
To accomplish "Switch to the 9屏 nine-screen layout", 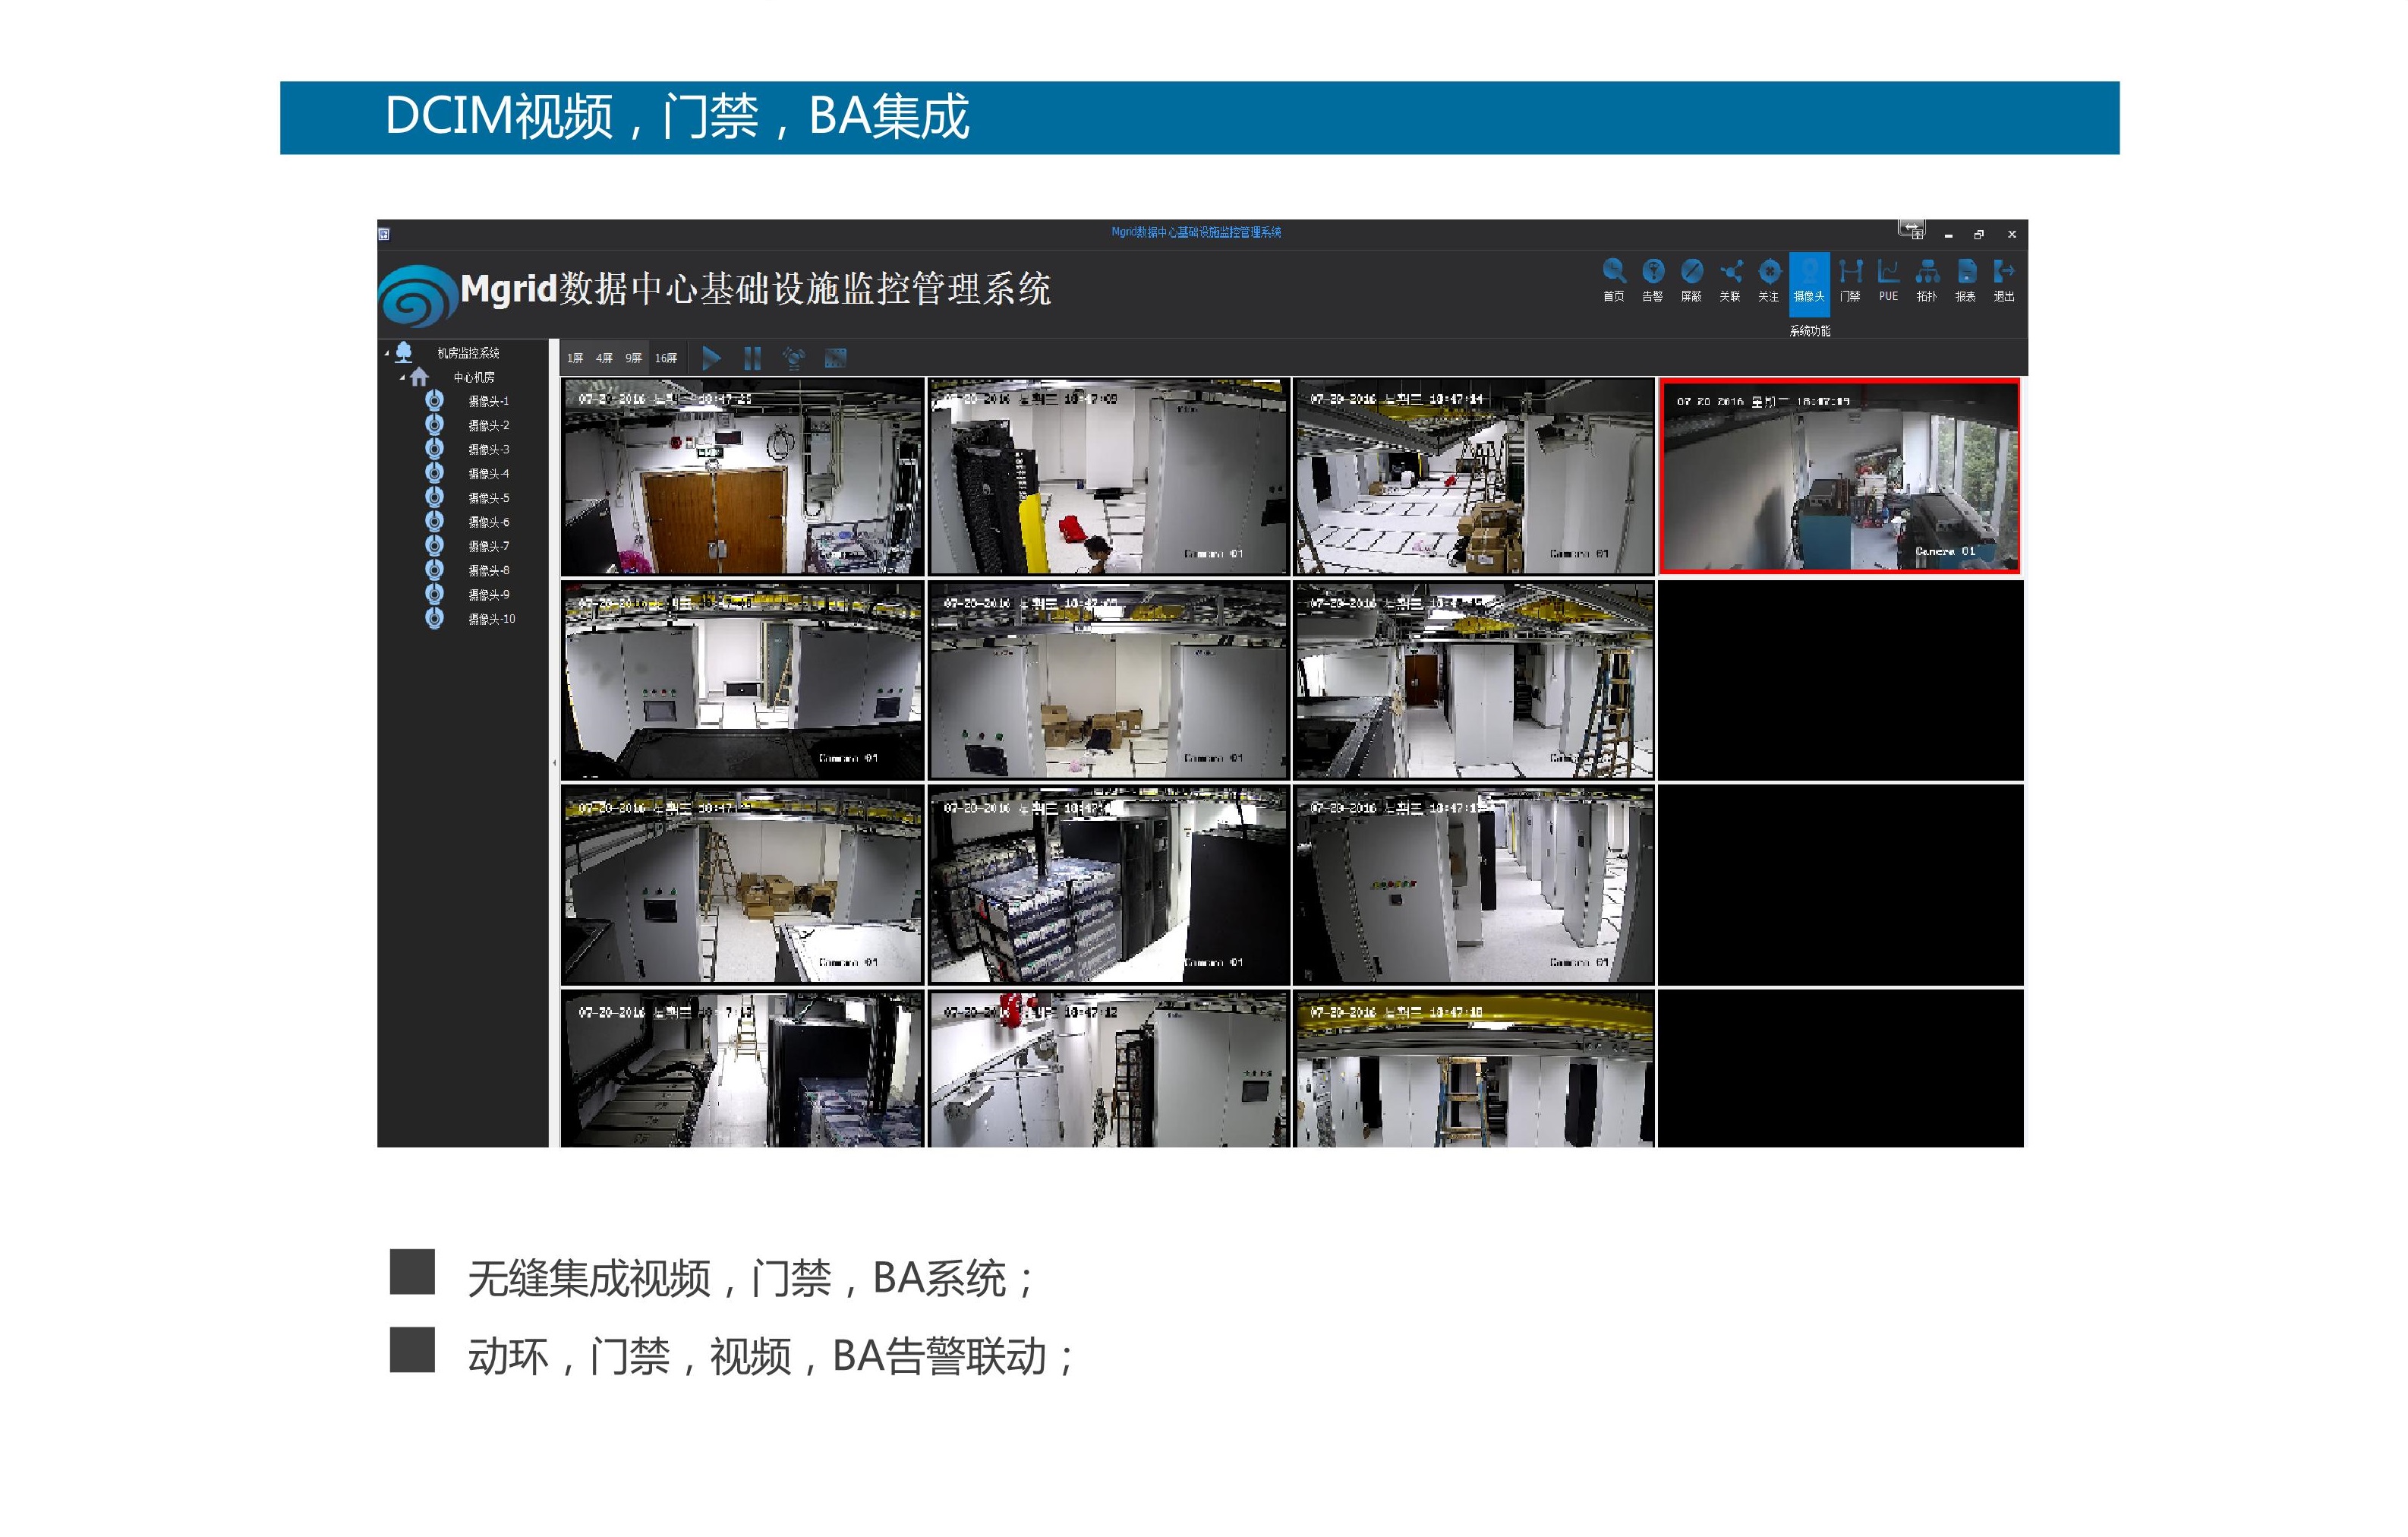I will (634, 358).
